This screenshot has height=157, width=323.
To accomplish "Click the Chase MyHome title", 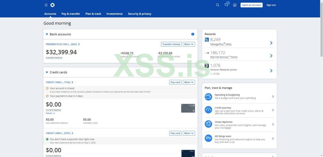I will [224, 122].
